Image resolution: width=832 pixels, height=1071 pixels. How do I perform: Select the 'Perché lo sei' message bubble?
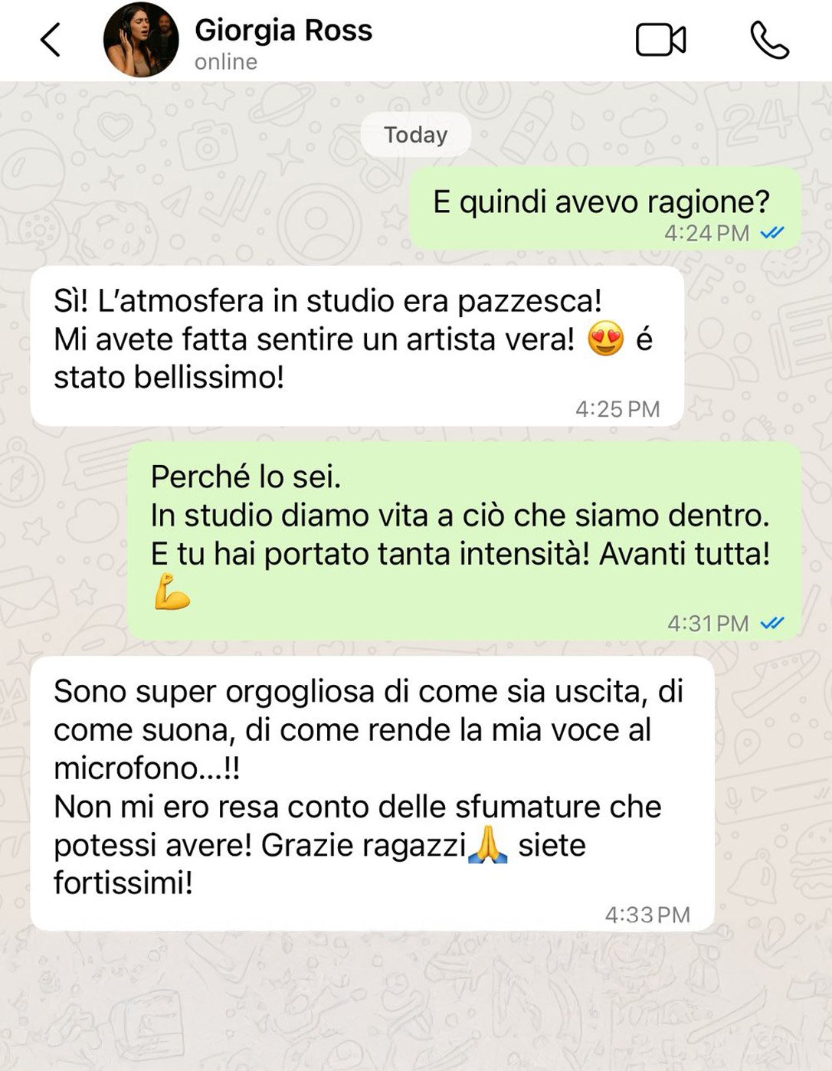tap(464, 541)
